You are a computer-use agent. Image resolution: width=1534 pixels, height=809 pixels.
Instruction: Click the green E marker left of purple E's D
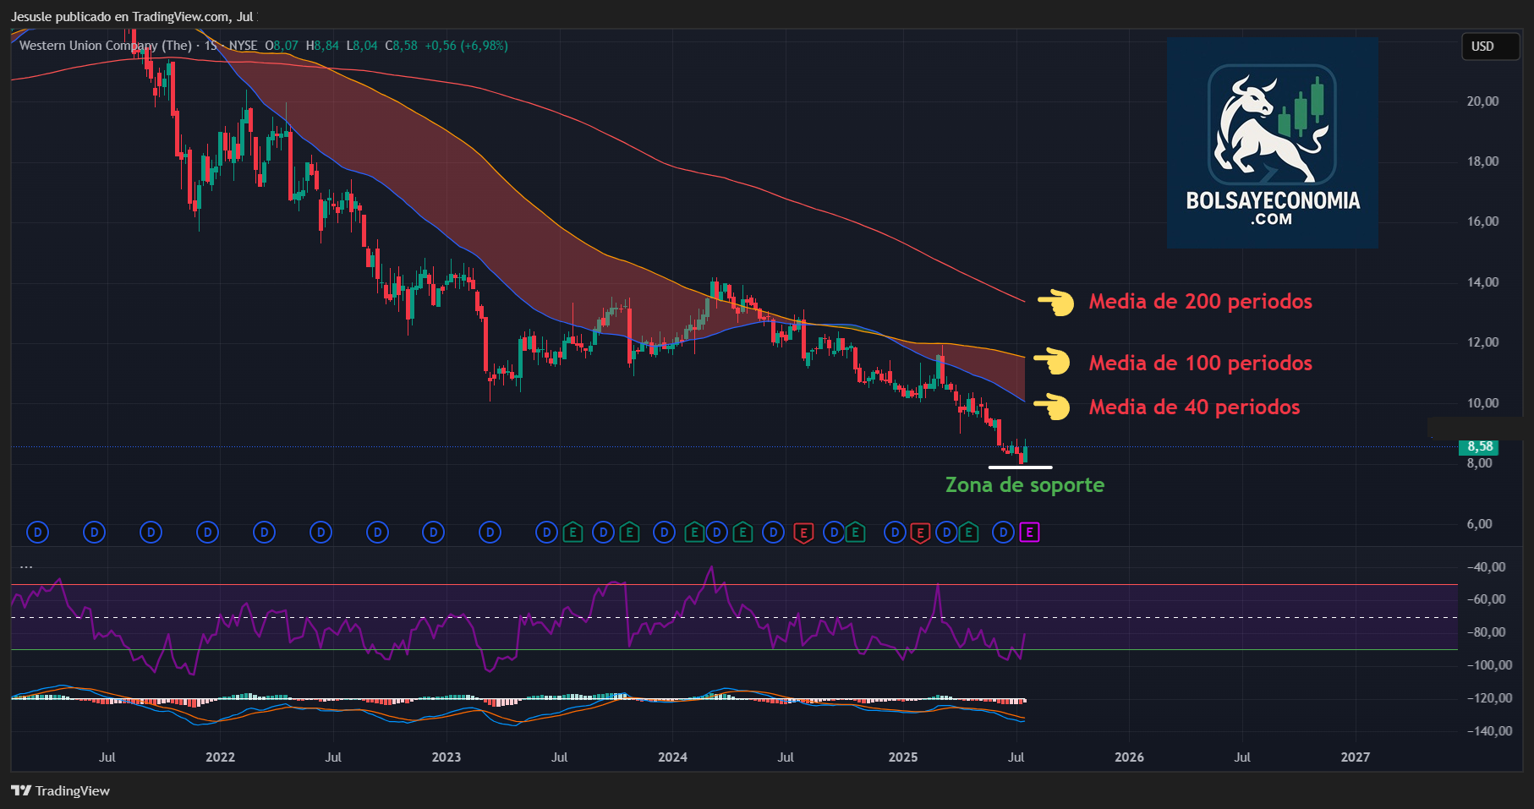pyautogui.click(x=969, y=533)
